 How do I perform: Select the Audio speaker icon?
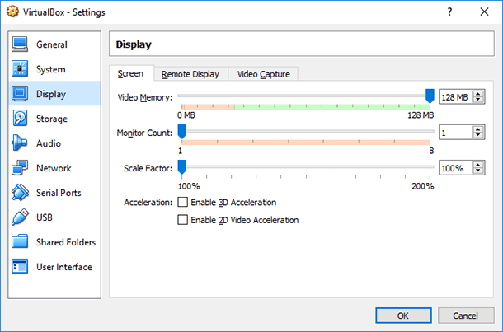[20, 143]
